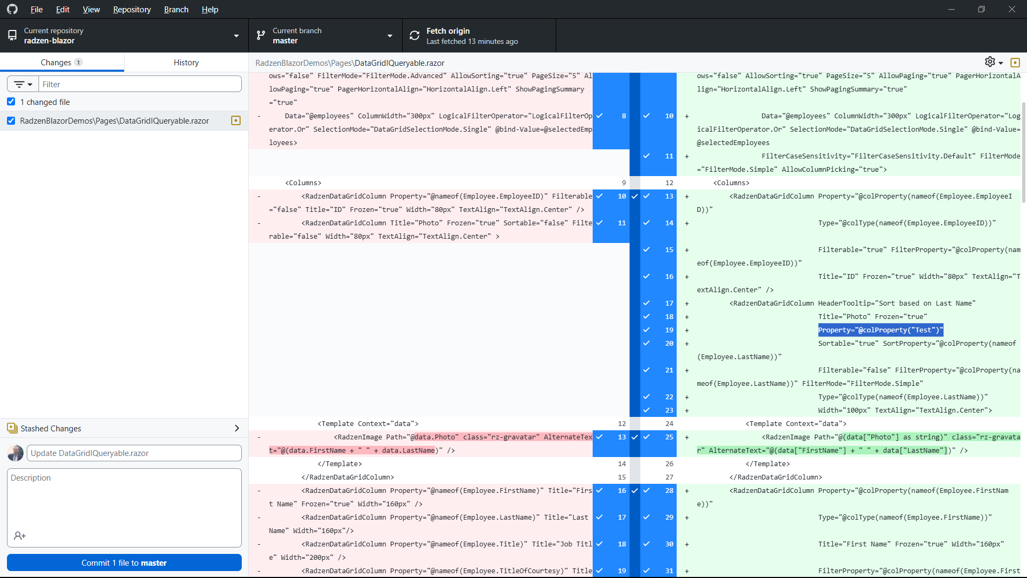Click the diff settings gear icon
The image size is (1027, 578).
point(991,62)
